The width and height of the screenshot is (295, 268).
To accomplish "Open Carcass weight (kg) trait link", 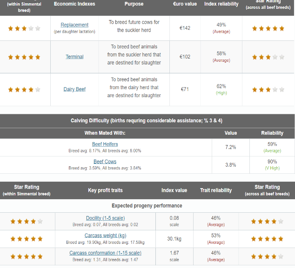I will coord(105,235).
